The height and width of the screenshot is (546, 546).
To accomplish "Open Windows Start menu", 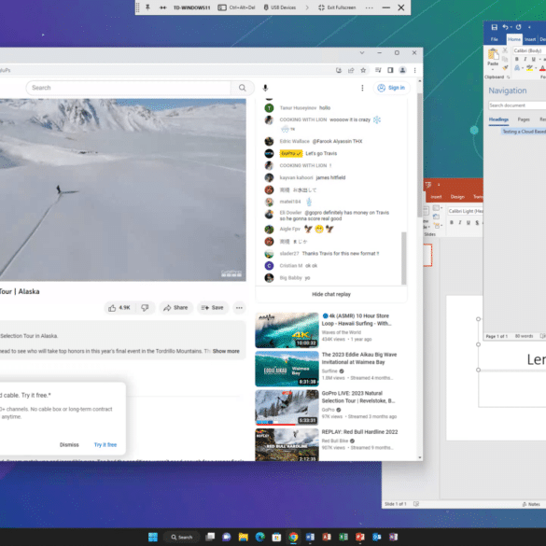I will coord(153,537).
